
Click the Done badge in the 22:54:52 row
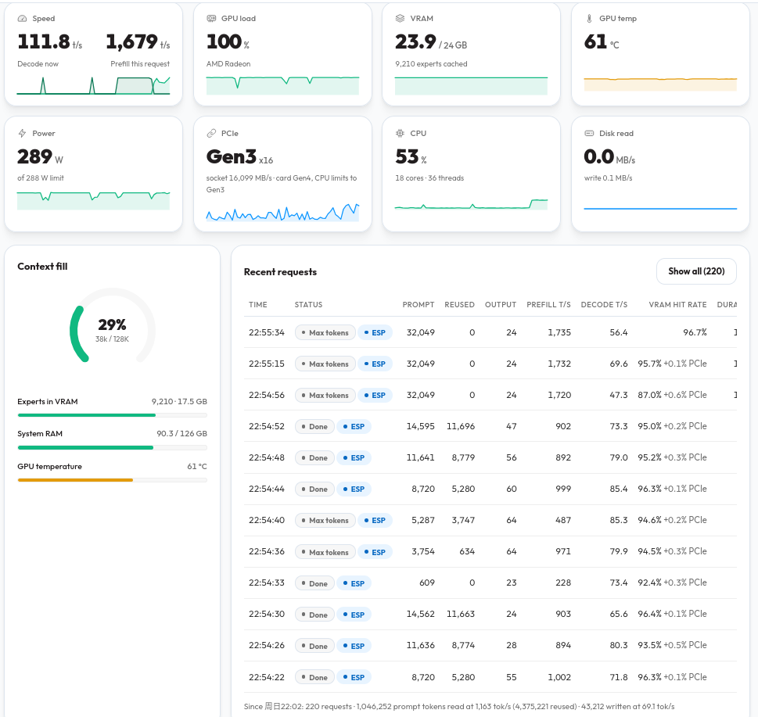(314, 427)
